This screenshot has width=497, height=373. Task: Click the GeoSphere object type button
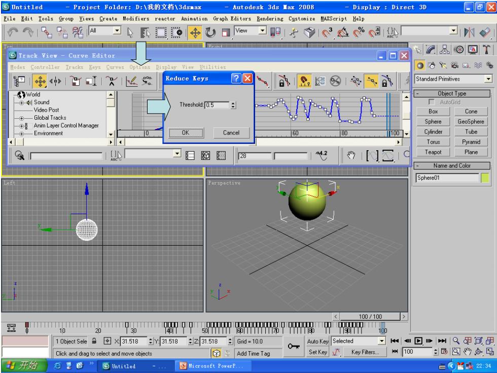coord(471,121)
